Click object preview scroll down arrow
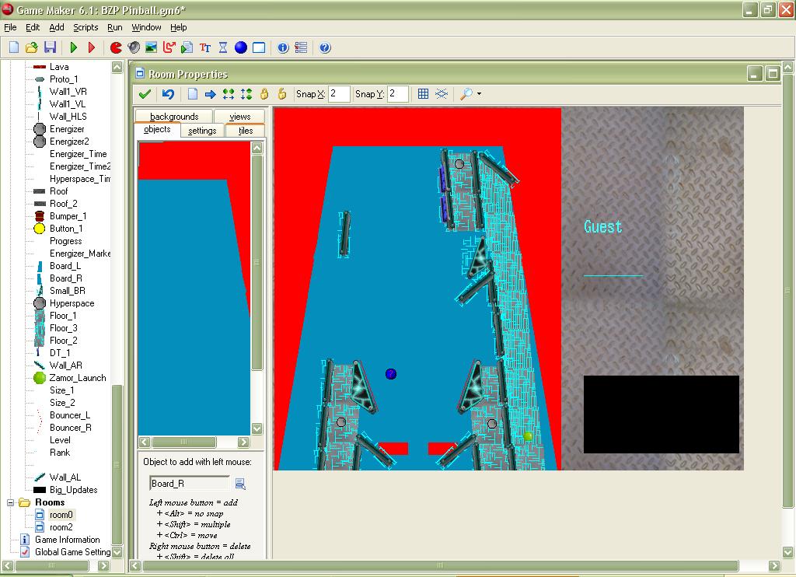 (257, 428)
